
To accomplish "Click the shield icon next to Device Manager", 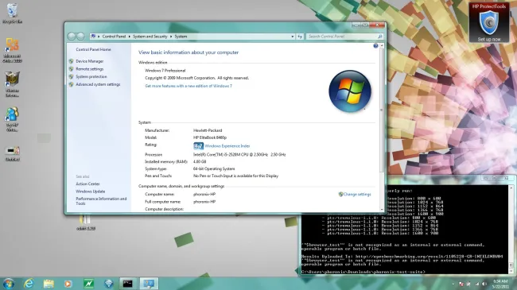I will [71, 61].
